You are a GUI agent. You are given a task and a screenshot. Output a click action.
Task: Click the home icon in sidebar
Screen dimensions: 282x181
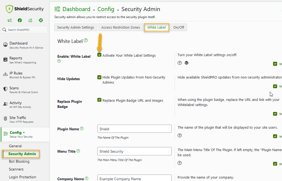point(30,20)
